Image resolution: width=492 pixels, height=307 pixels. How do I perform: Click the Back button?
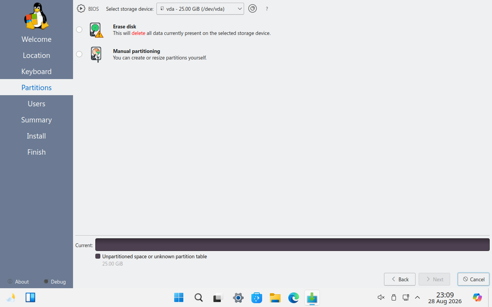[x=400, y=279]
